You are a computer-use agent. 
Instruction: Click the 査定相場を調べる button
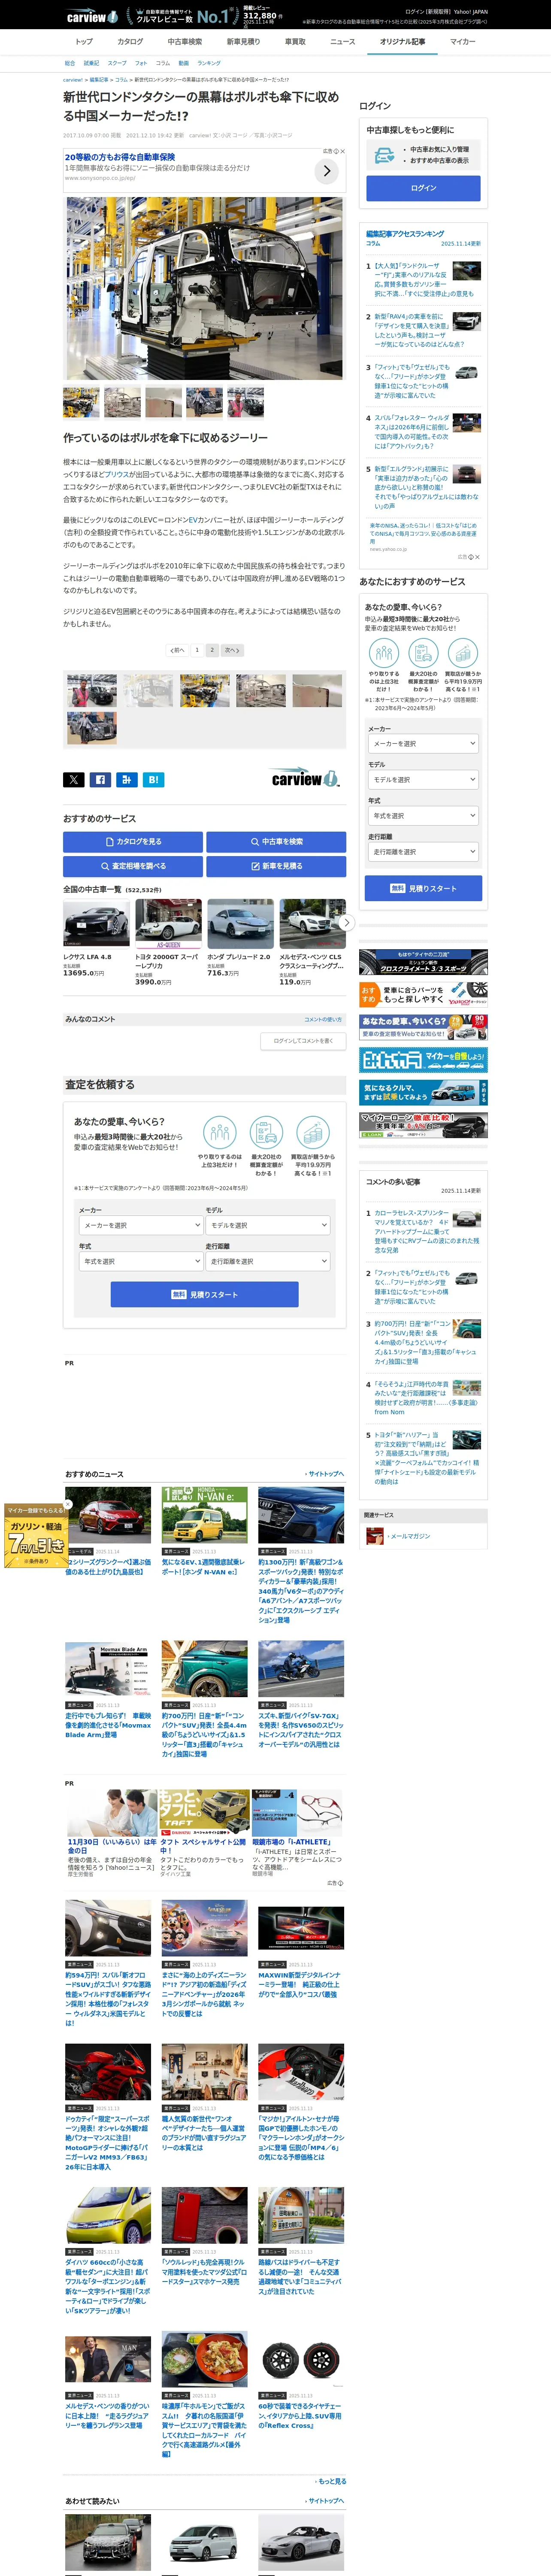click(x=133, y=866)
